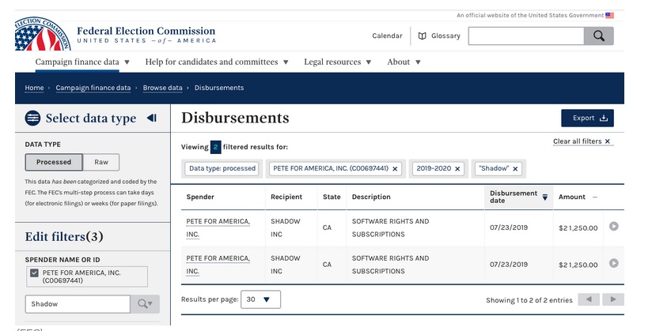Click the Recipient column header

click(x=286, y=197)
